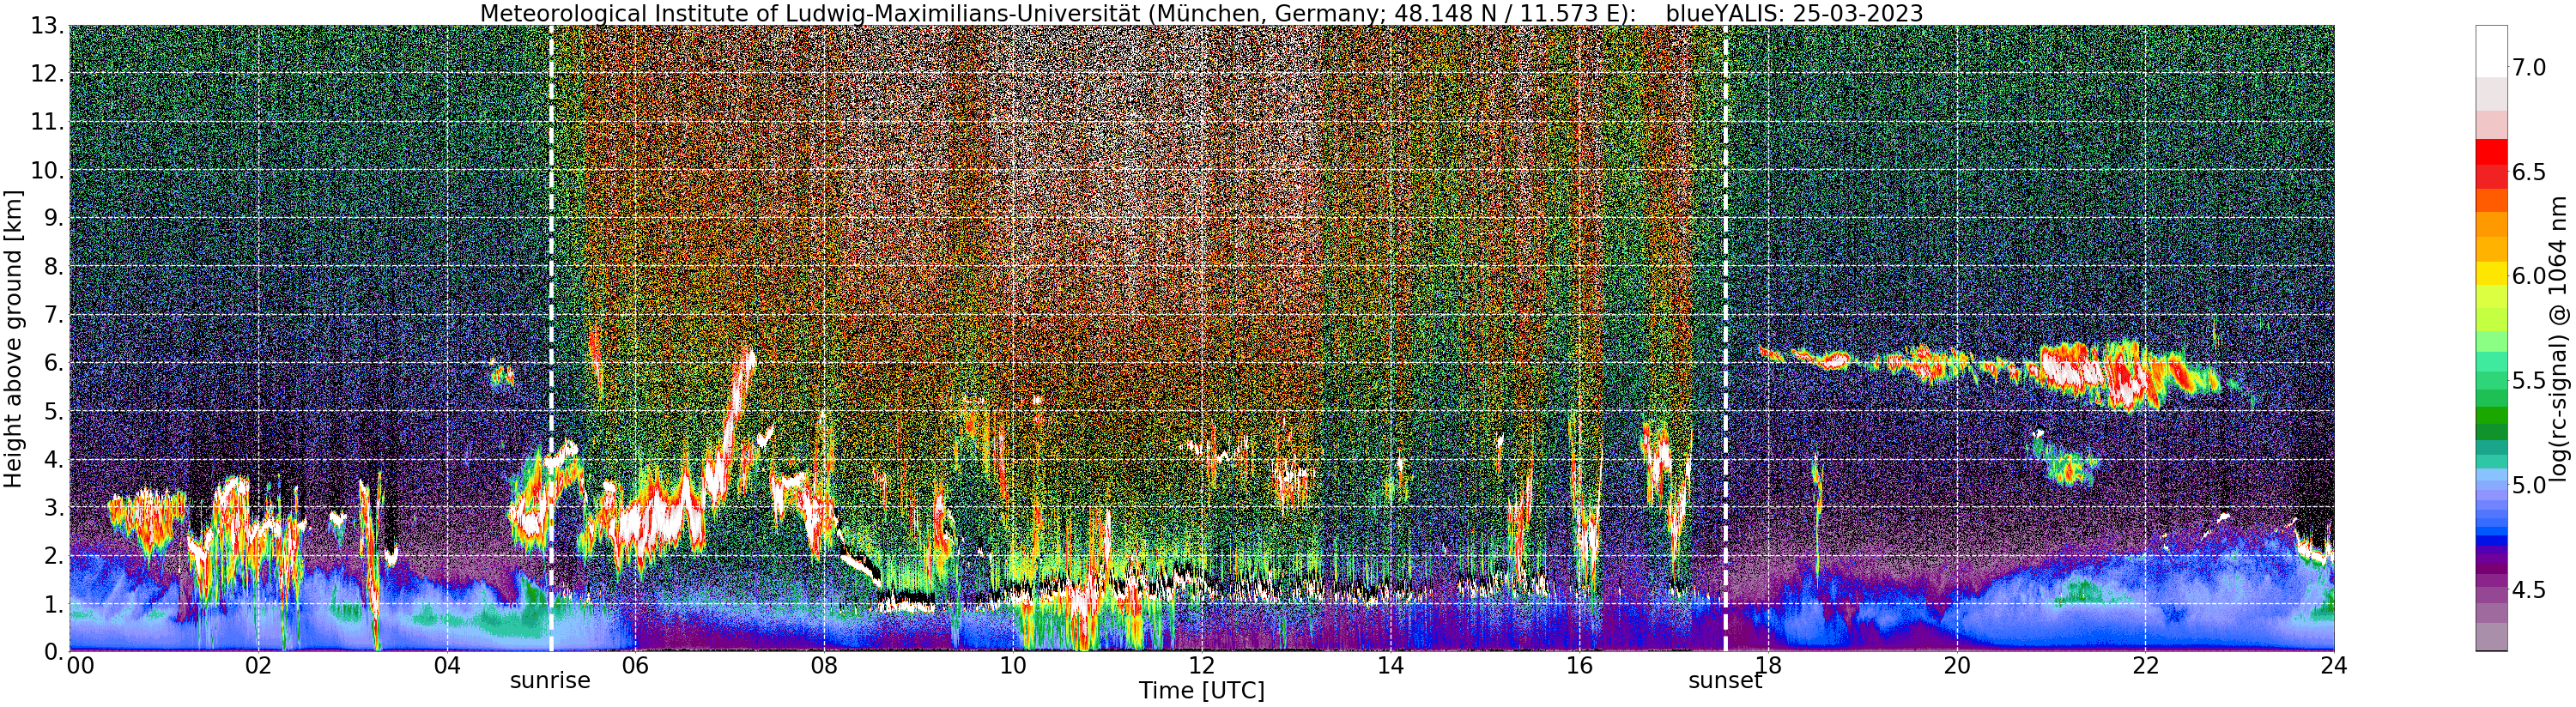Click the '5.5' colorbar tick label

point(2529,381)
